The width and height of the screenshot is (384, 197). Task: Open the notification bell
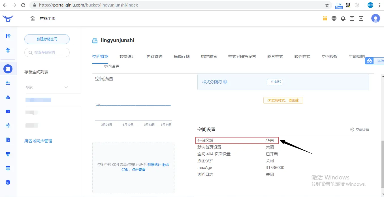(343, 18)
